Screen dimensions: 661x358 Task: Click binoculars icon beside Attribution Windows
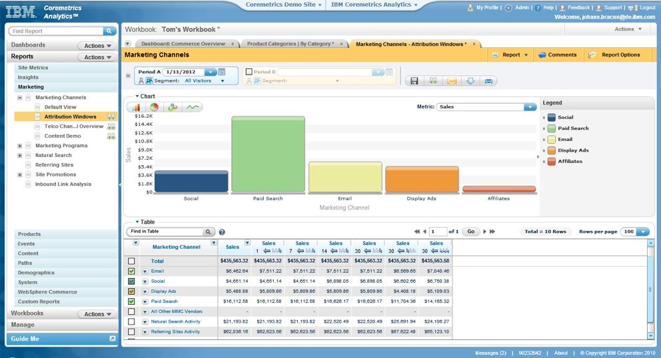pyautogui.click(x=111, y=116)
